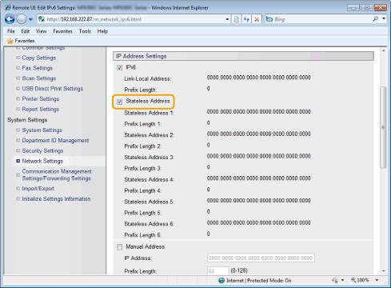
Task: Open Import/Export link
Action: click(38, 189)
